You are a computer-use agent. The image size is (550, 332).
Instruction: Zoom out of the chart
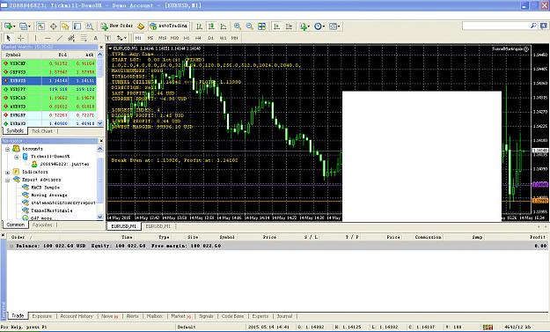pyautogui.click(x=249, y=26)
